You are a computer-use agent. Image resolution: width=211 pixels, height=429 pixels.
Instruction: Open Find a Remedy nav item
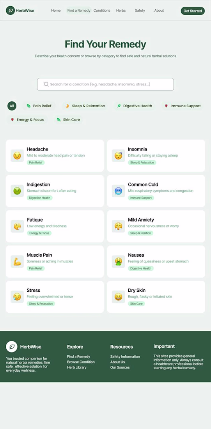[x=79, y=11]
